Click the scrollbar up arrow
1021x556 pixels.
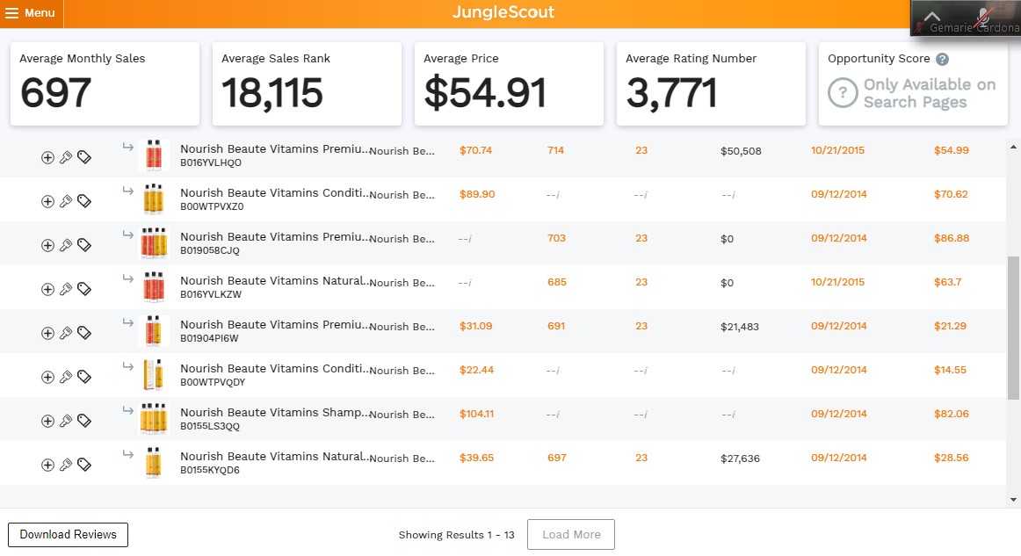pyautogui.click(x=1013, y=148)
